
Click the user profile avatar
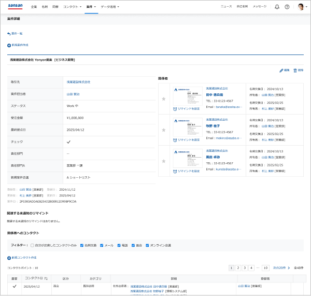pyautogui.click(x=301, y=7)
